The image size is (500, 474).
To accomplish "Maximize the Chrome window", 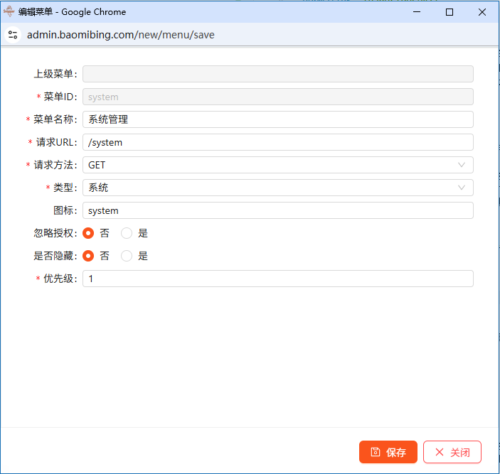I will (450, 12).
